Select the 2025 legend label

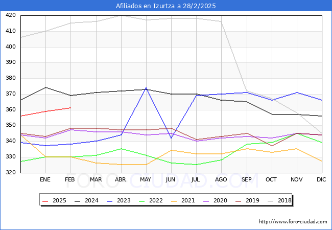point(59,200)
